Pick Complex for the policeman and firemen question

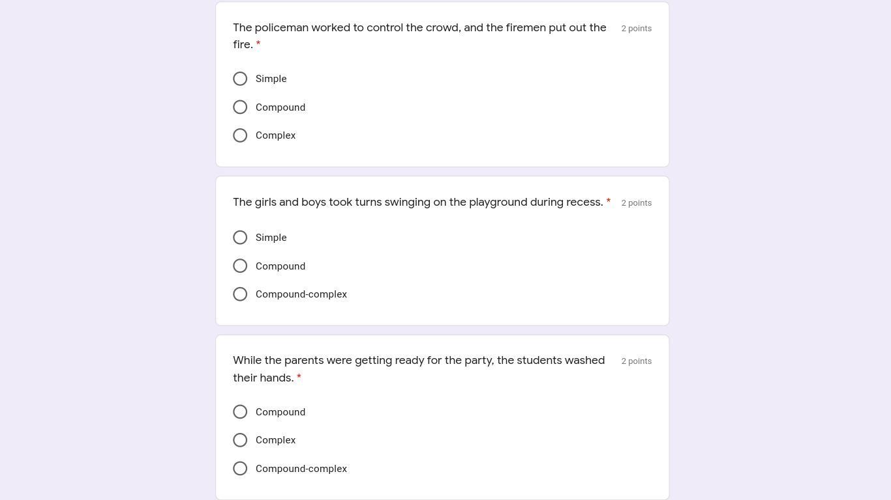click(x=240, y=135)
